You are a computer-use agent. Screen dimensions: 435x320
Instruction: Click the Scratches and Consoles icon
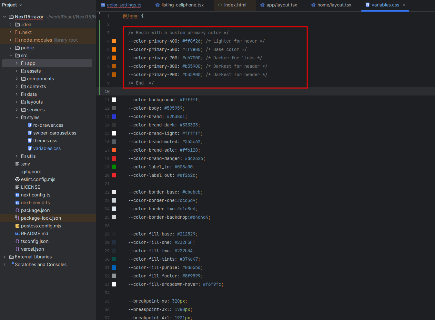click(x=11, y=265)
